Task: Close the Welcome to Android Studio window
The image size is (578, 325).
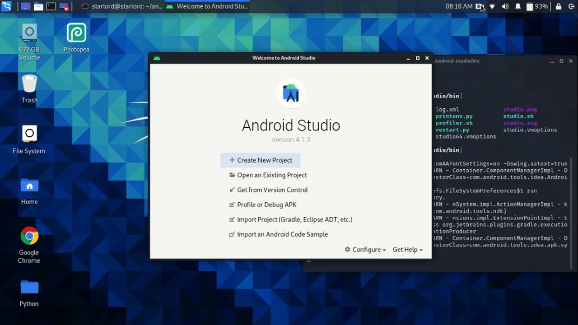Action: (427, 58)
